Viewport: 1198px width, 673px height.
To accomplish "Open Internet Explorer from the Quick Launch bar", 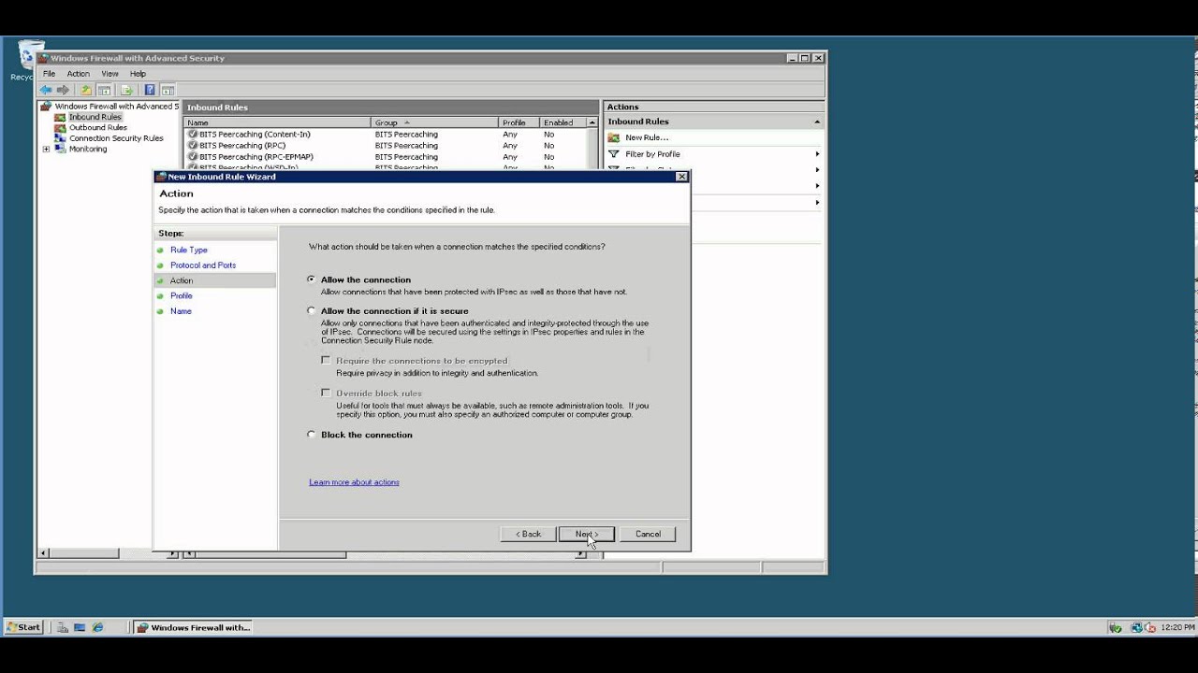I will (97, 627).
